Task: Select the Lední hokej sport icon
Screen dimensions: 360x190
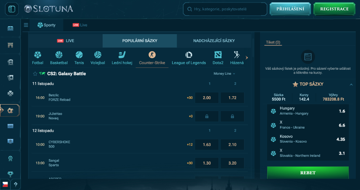Action: click(122, 58)
